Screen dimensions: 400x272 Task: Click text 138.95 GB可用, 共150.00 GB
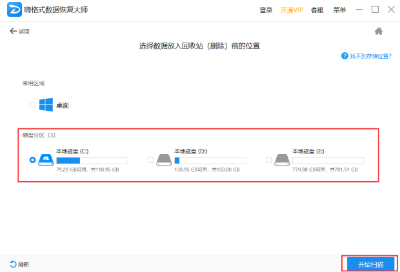[207, 170]
